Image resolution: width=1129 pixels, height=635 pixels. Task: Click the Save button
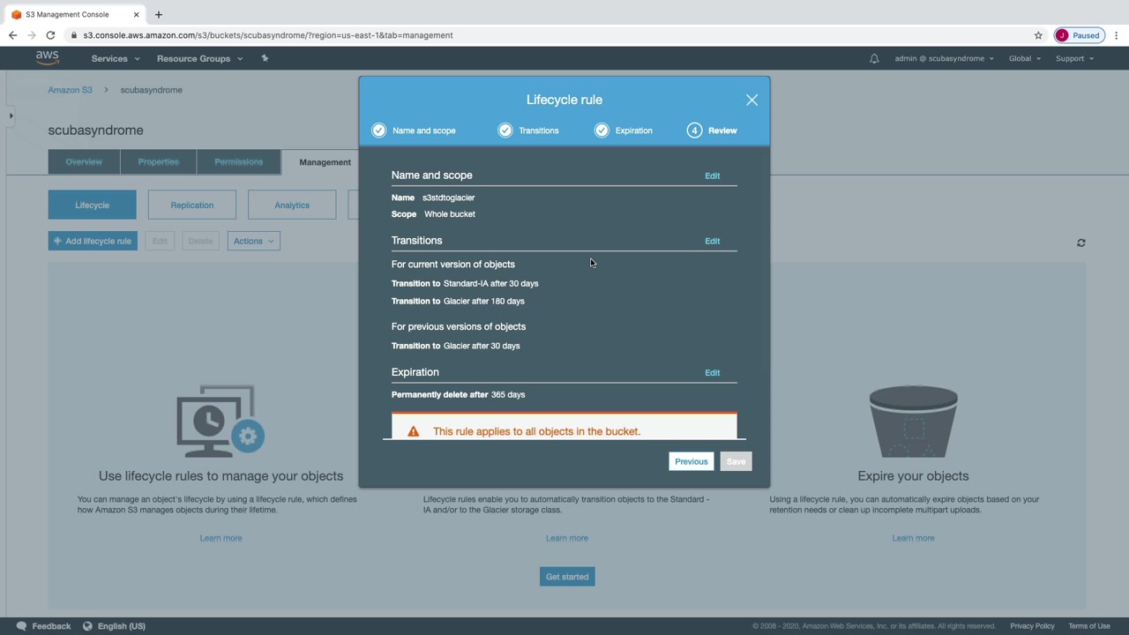coord(736,461)
